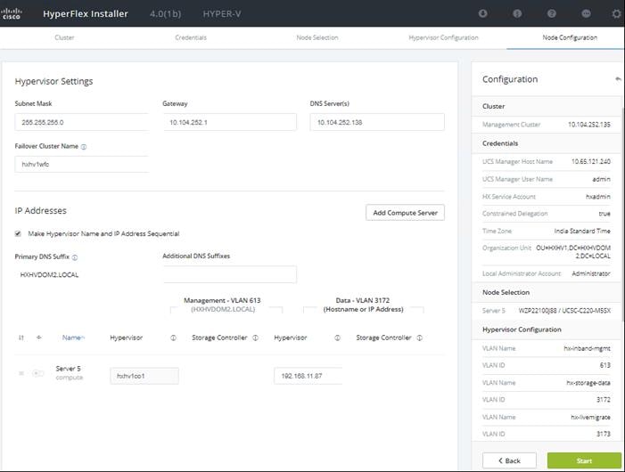Sort the table by Name column
625x472 pixels.
click(73, 338)
